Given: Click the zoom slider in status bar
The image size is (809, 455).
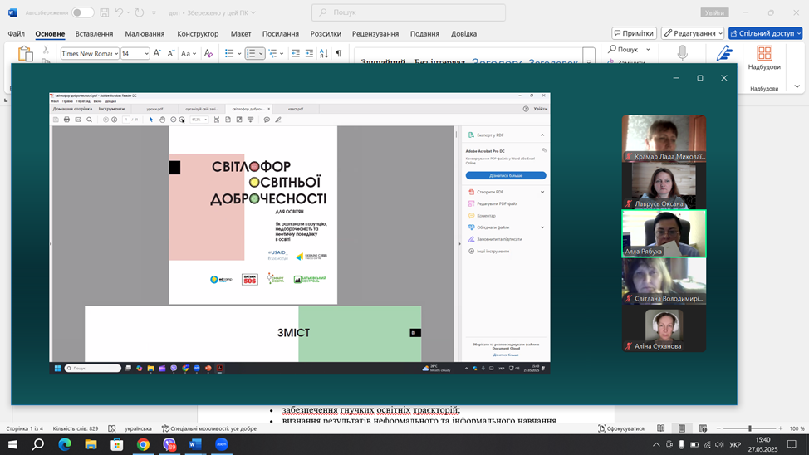Looking at the screenshot, I should pos(749,428).
